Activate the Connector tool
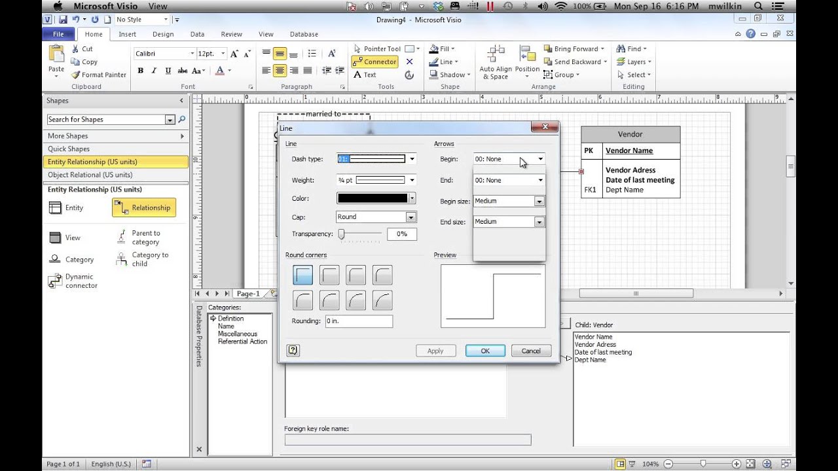The height and width of the screenshot is (471, 838). 375,61
